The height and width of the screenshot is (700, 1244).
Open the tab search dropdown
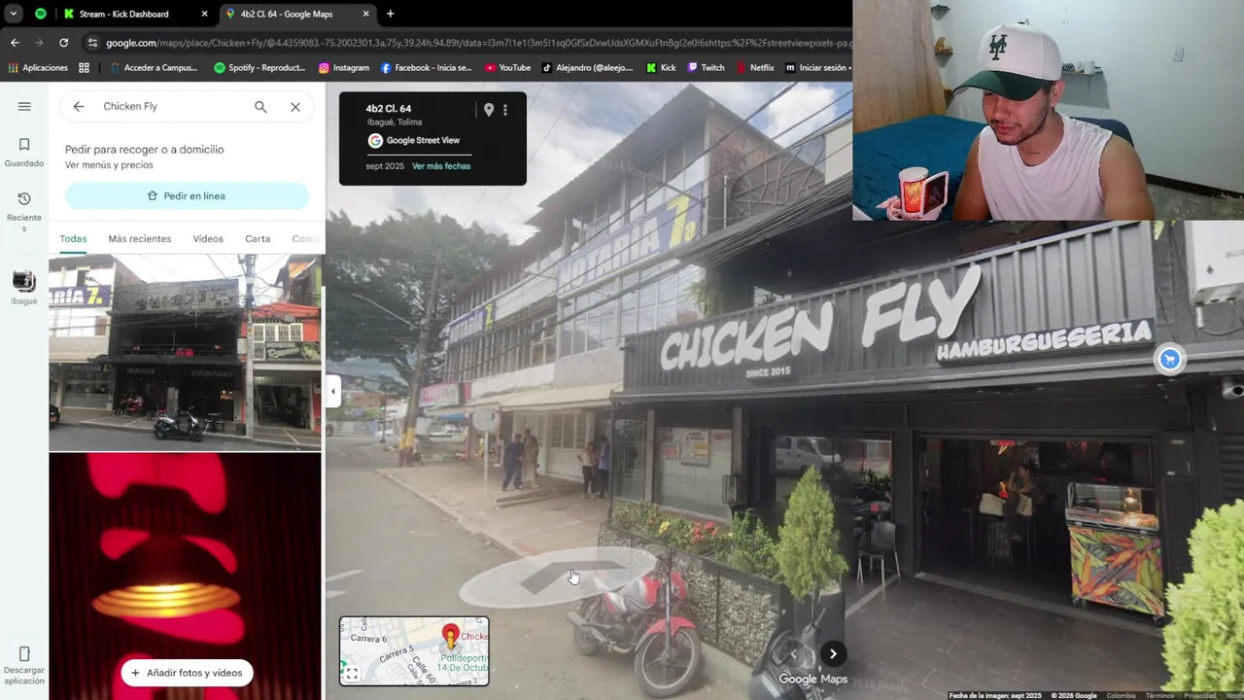coord(14,14)
